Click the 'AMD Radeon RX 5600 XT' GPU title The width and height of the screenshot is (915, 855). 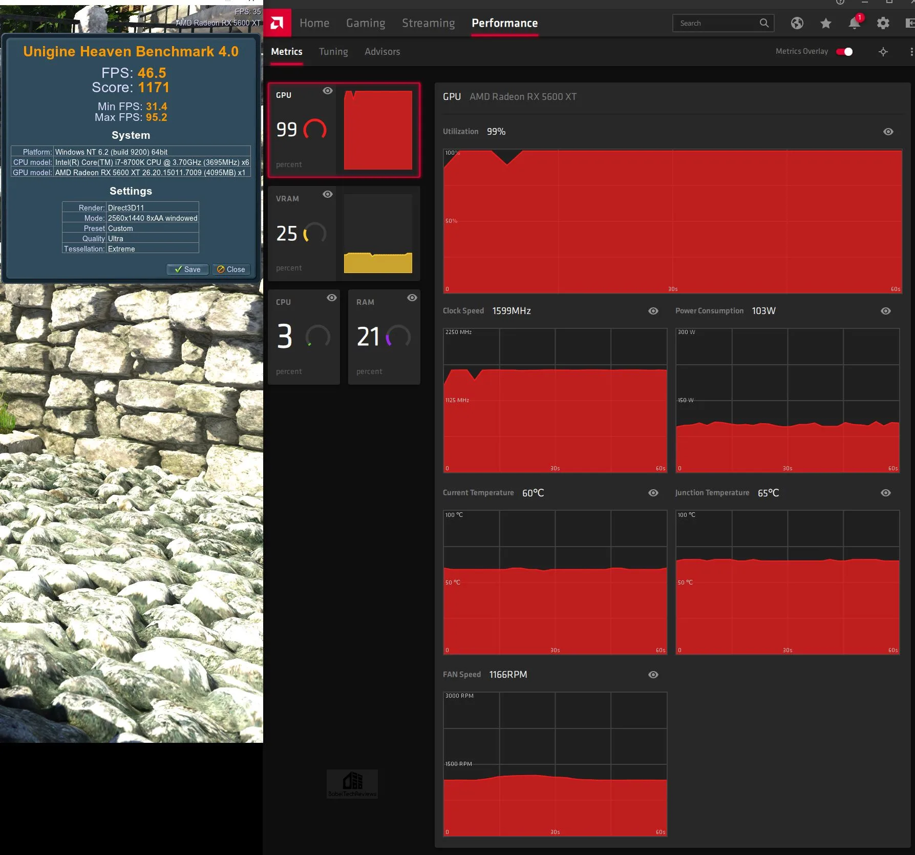click(523, 97)
